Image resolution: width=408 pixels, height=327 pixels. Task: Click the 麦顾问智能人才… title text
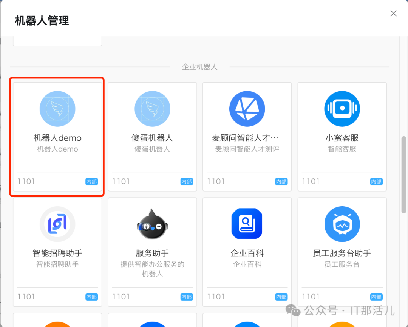click(x=246, y=138)
